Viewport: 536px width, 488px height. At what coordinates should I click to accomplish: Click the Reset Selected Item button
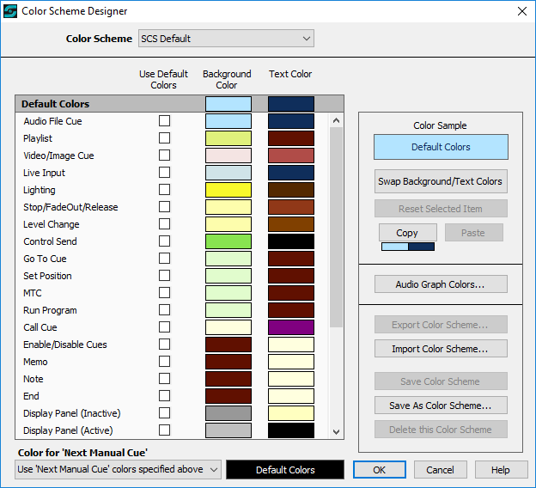[441, 209]
